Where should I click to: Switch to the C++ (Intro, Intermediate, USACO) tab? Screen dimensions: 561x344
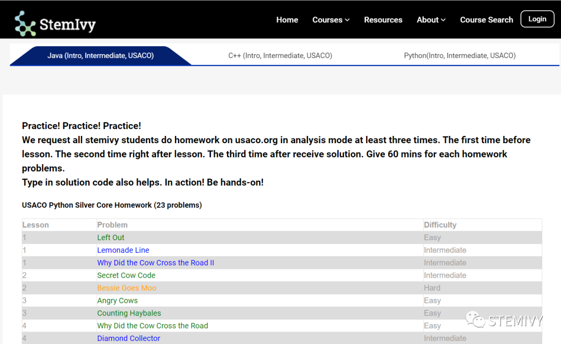280,56
